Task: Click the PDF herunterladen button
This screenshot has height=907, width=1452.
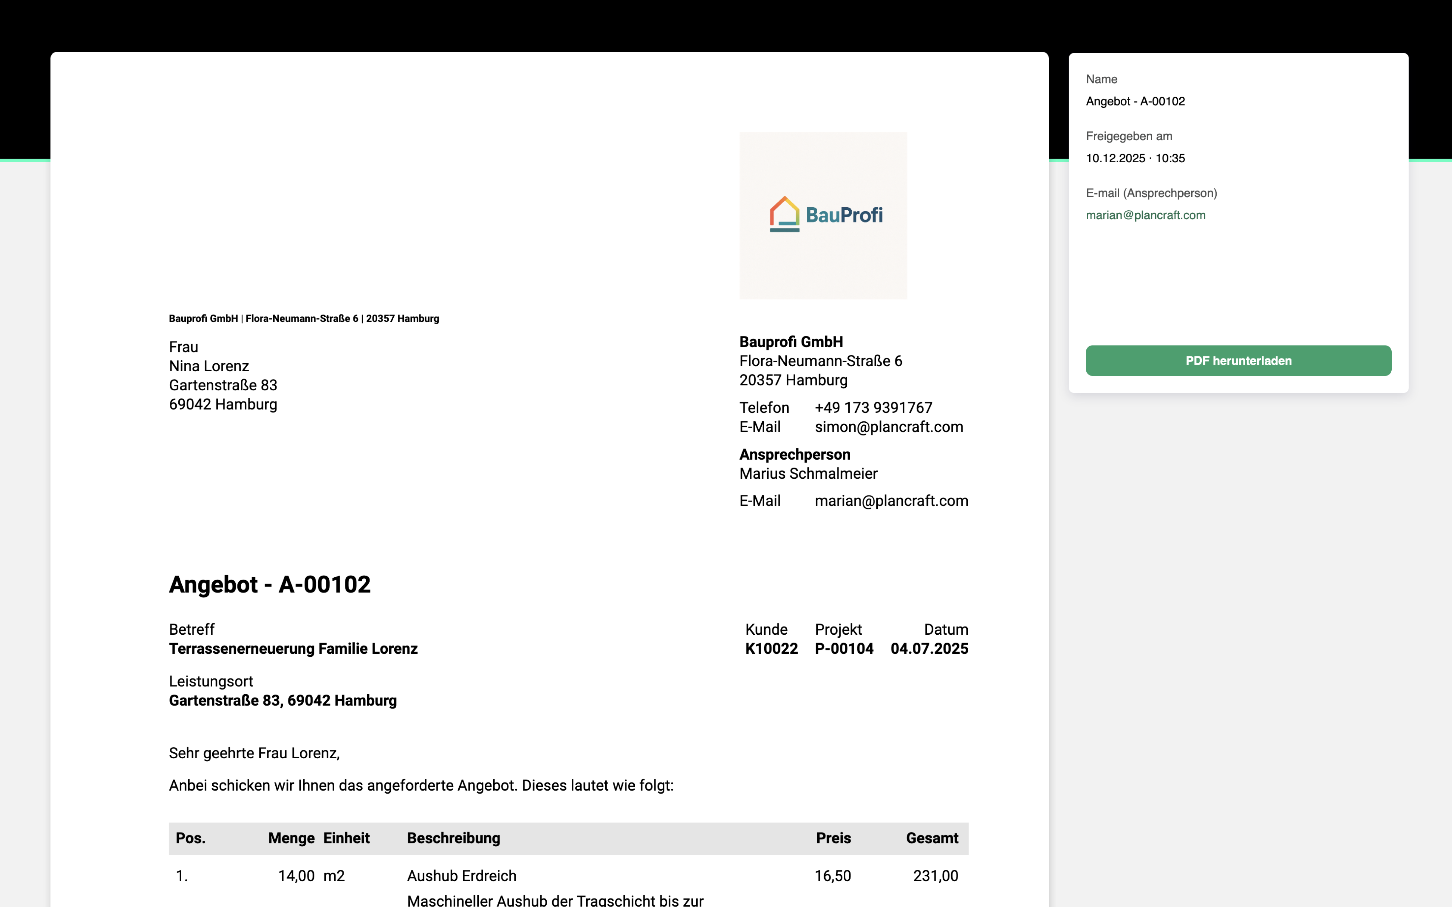Action: click(1238, 360)
